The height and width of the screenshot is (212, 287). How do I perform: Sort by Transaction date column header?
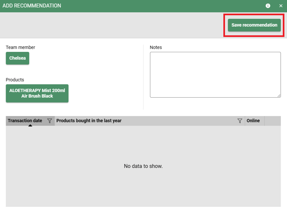[25, 121]
